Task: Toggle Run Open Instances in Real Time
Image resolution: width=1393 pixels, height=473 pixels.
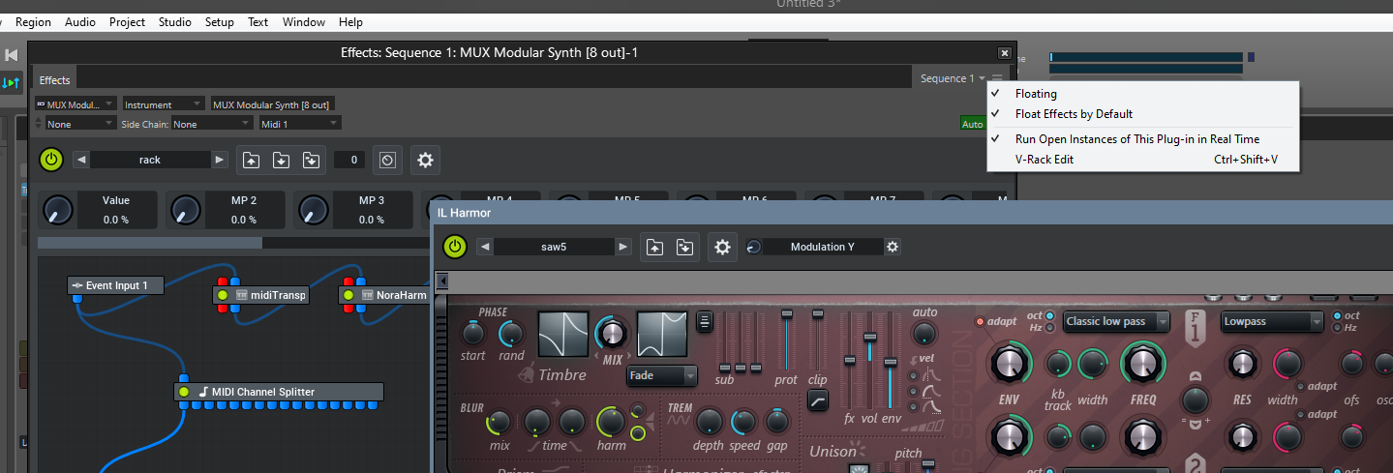Action: pyautogui.click(x=1142, y=139)
